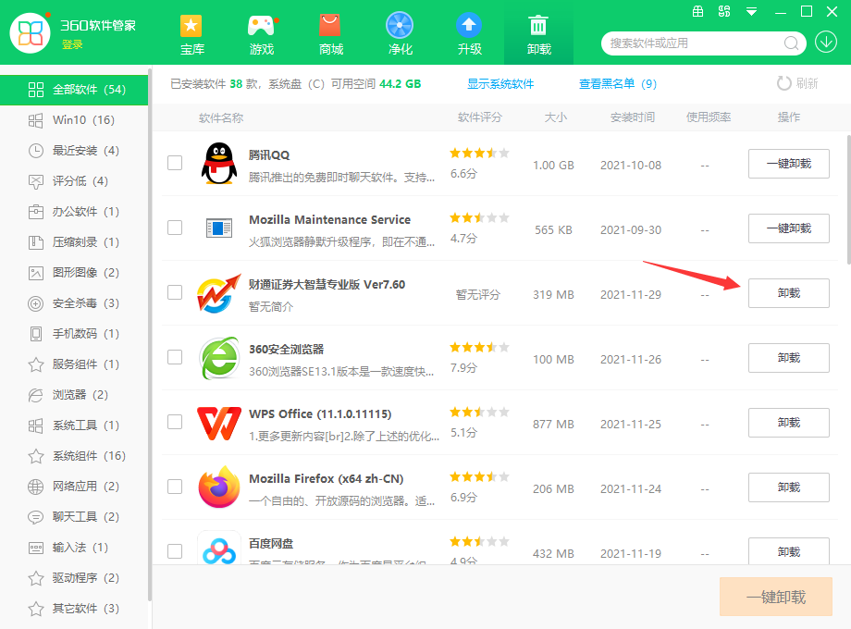
Task: Select 聊天工具 (2) category
Action: point(74,517)
